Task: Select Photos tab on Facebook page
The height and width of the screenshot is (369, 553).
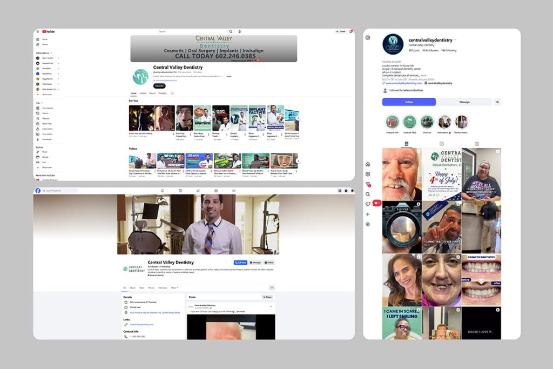Action: (151, 288)
